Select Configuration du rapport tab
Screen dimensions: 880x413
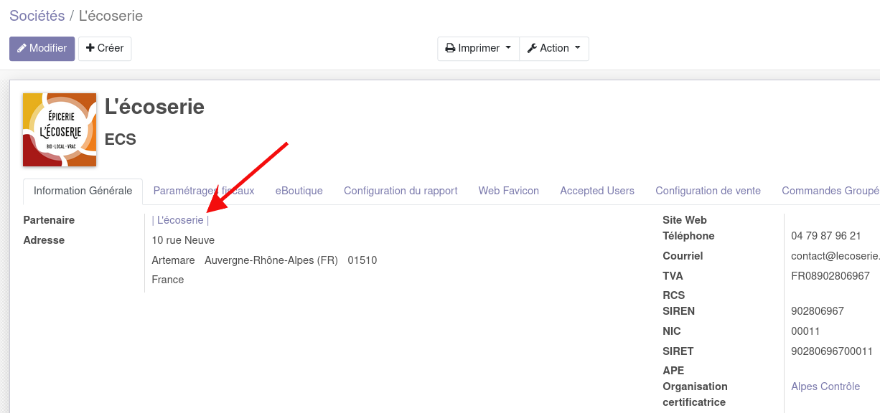(401, 191)
